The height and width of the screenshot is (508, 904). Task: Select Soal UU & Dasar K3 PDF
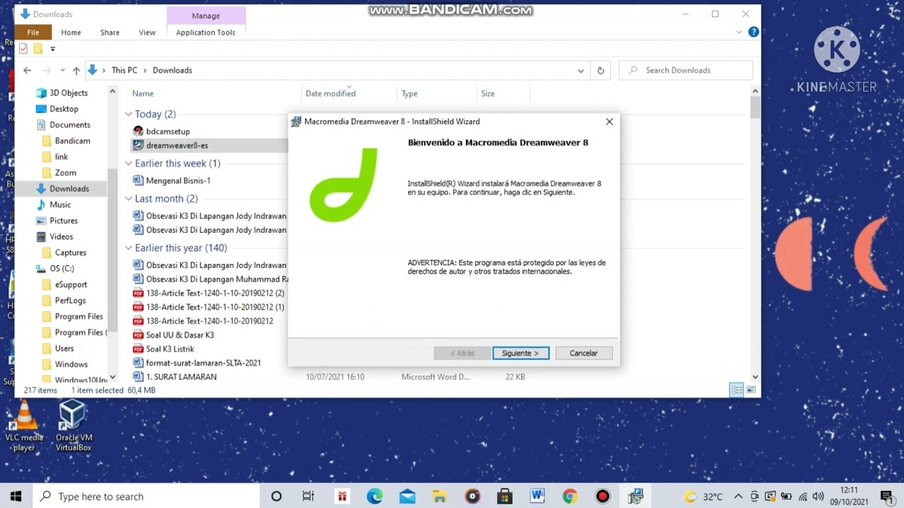pyautogui.click(x=179, y=335)
